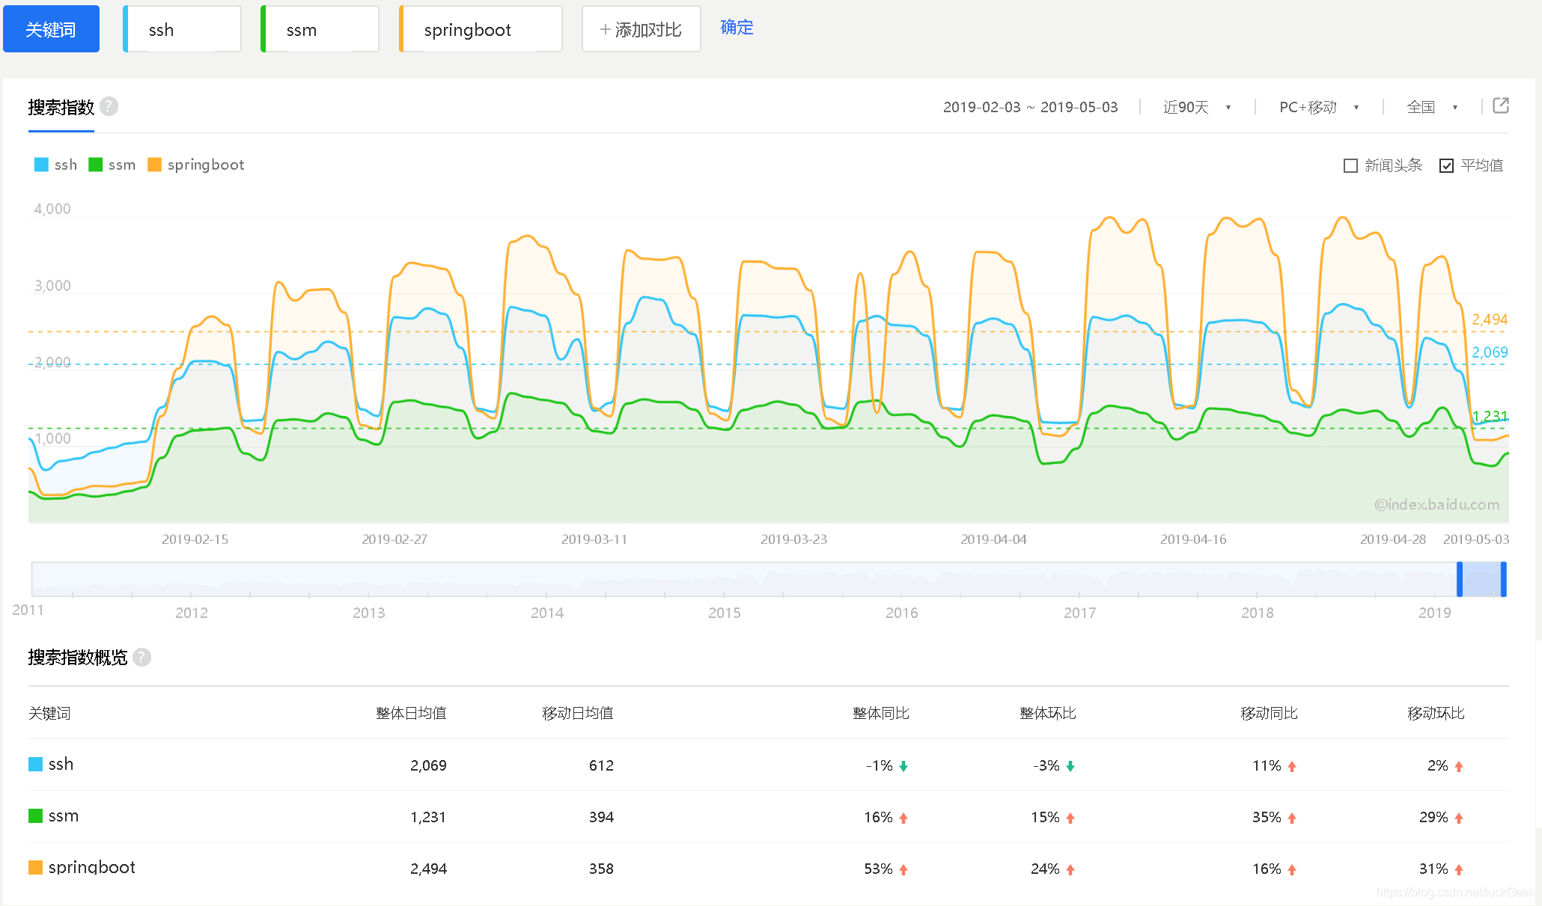Screen dimensions: 1542x906
Task: Click the left handle of timeline range slider
Action: click(1460, 579)
